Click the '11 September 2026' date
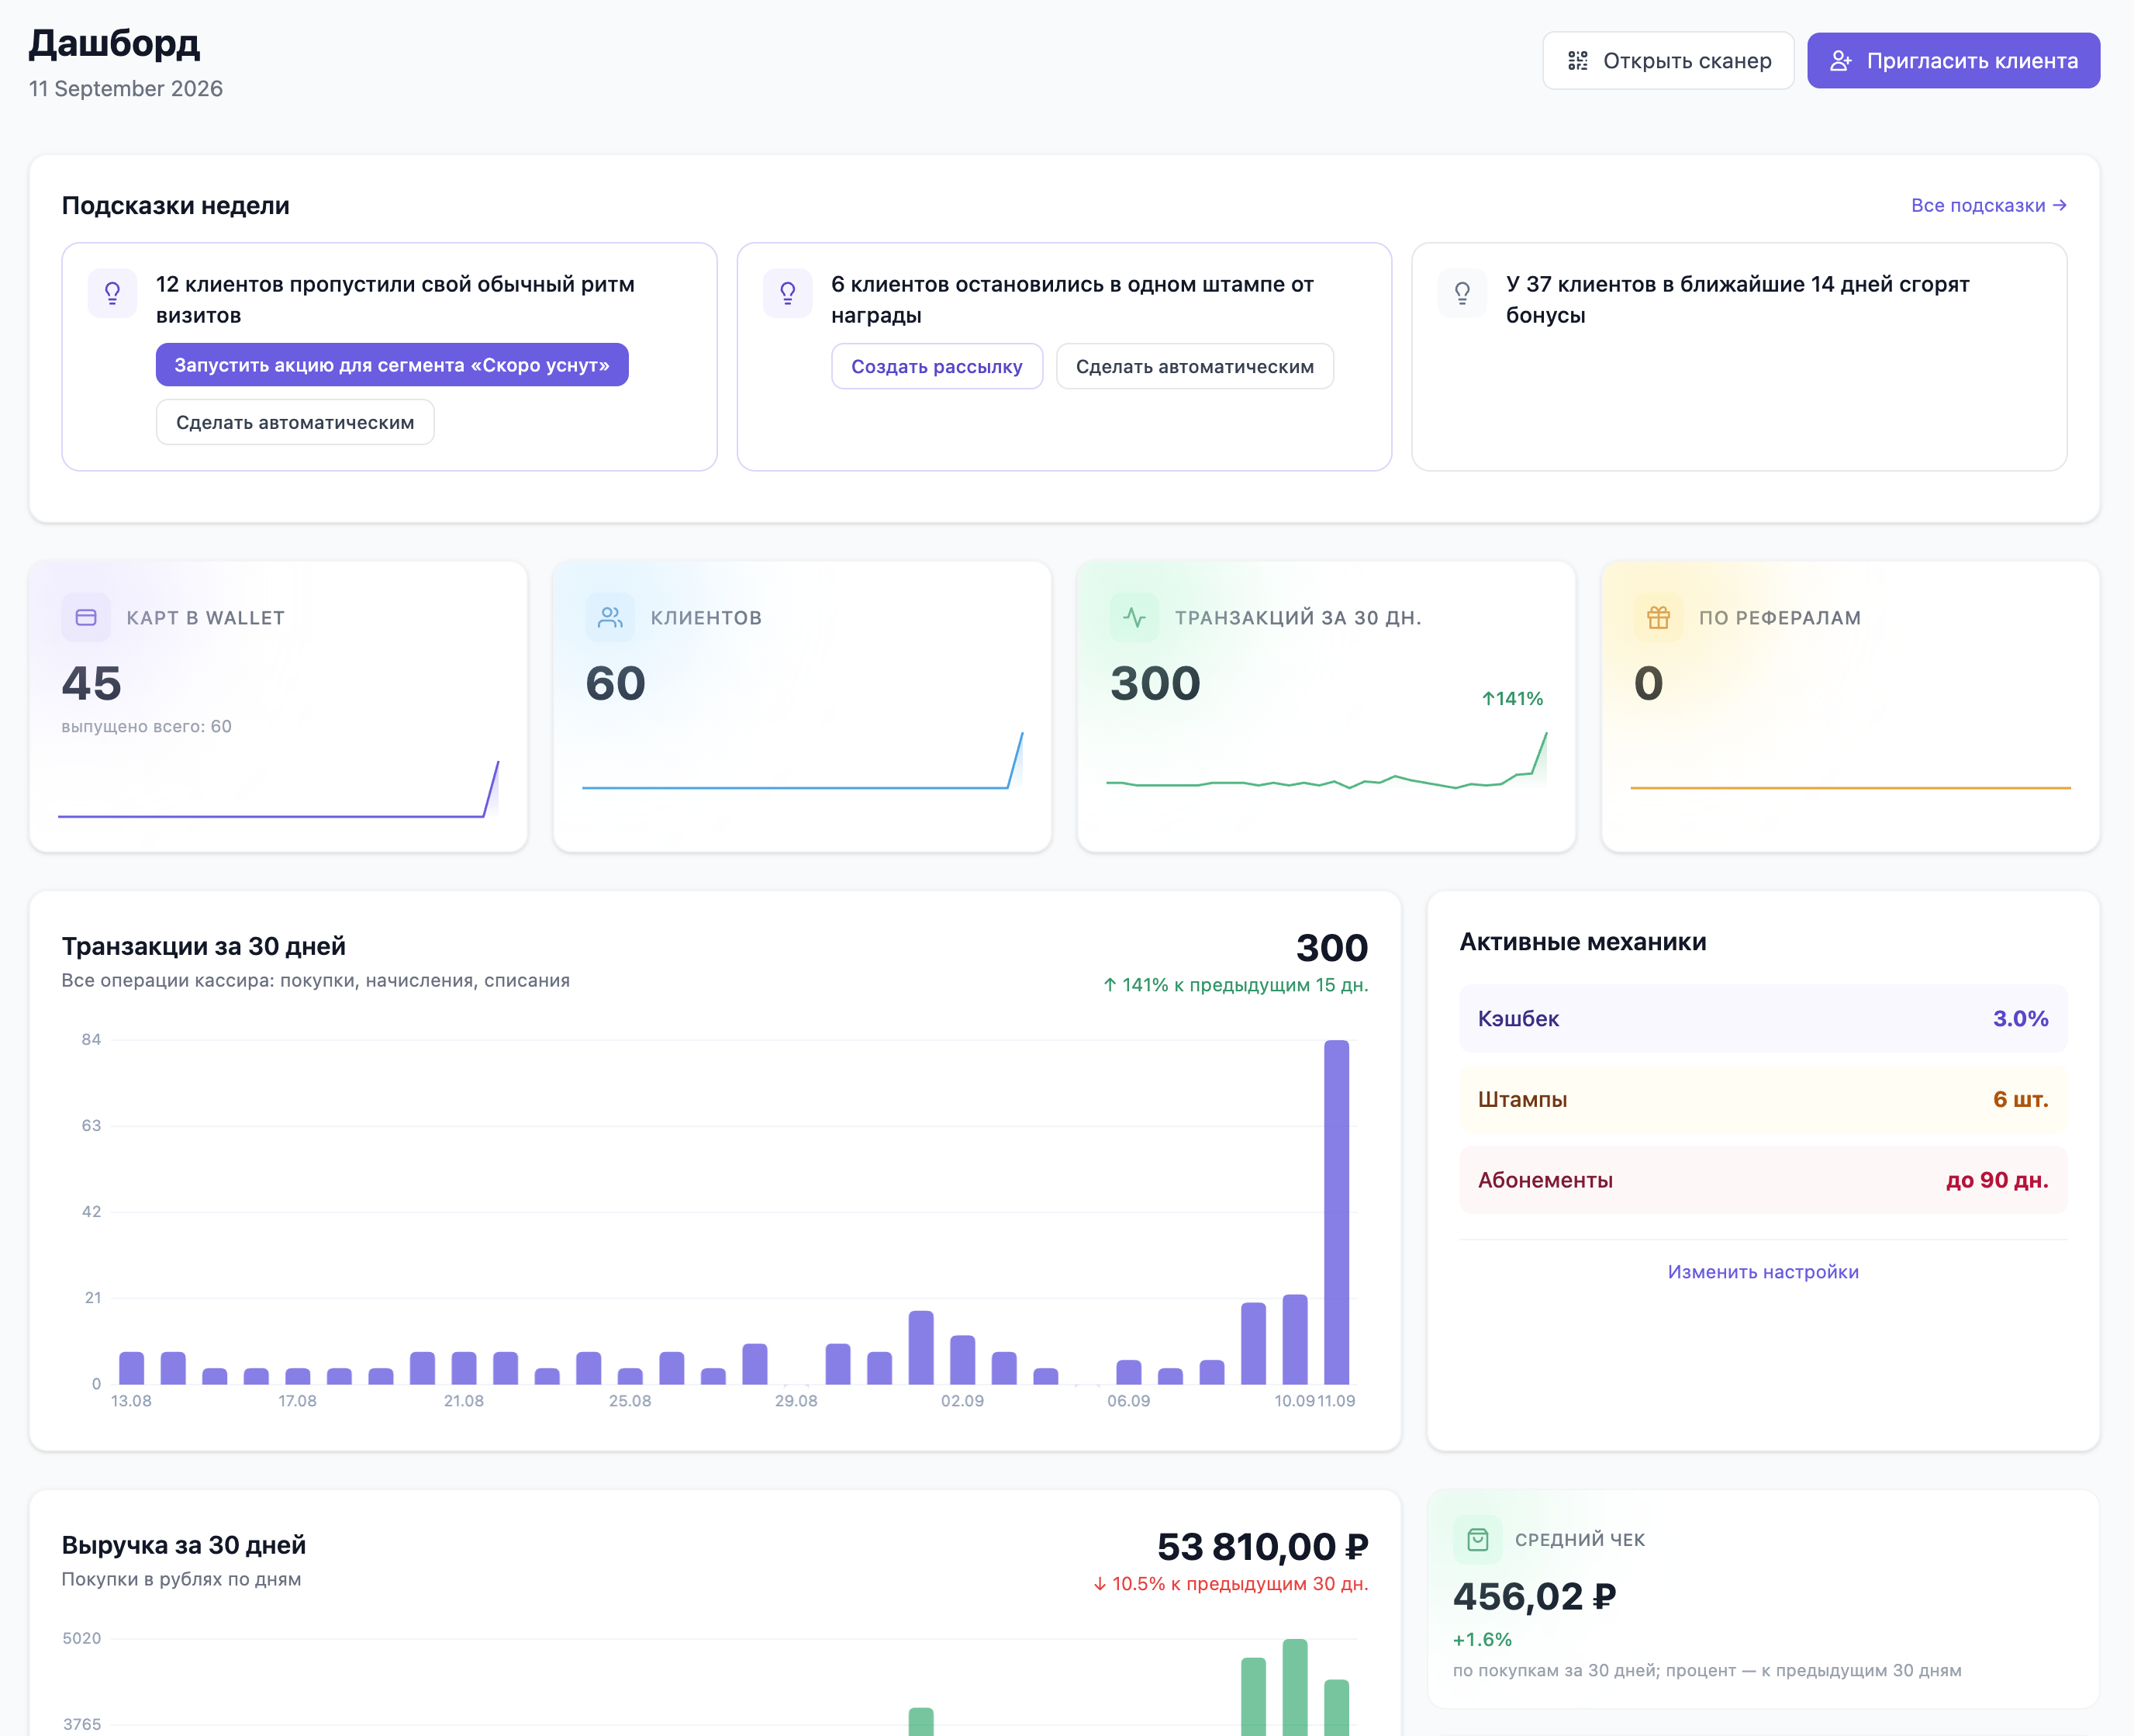 [126, 89]
